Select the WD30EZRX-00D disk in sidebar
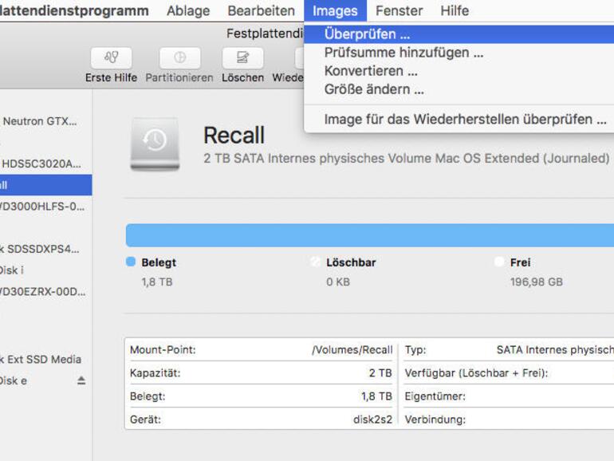The image size is (614, 461). click(x=45, y=292)
